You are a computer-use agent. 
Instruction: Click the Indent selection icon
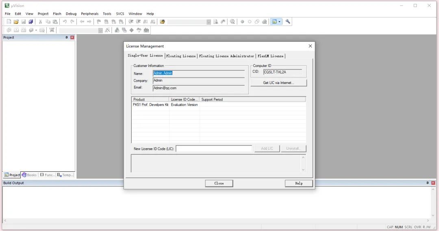tap(131, 22)
